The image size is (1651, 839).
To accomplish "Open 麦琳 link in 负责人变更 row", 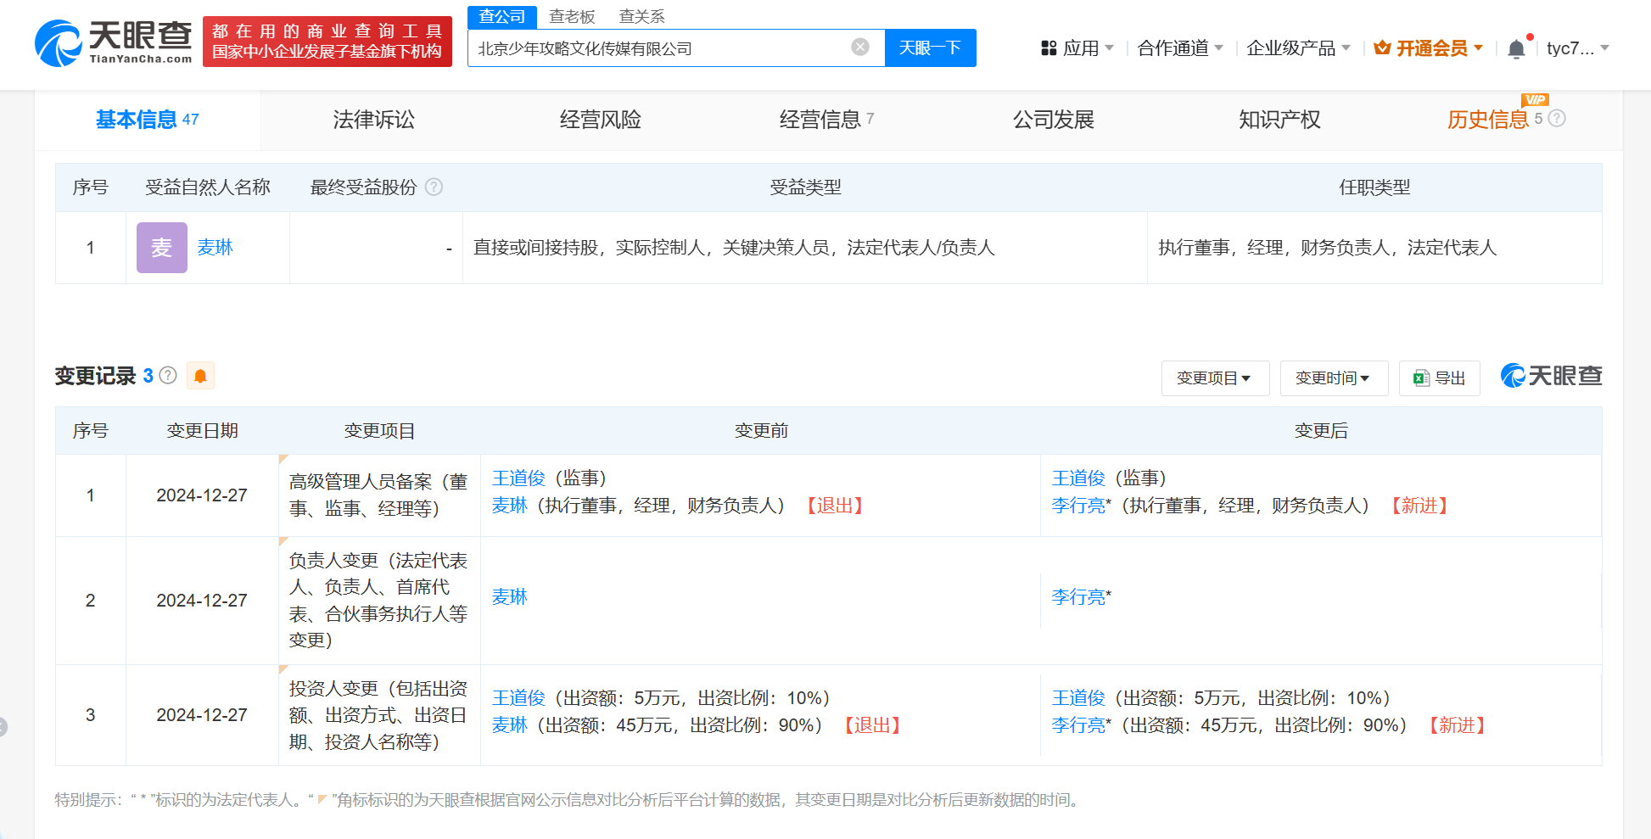I will pyautogui.click(x=510, y=597).
